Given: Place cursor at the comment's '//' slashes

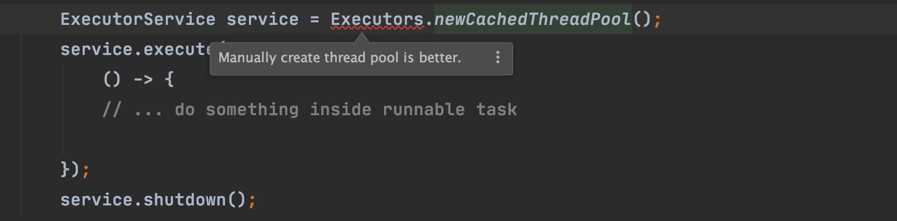Looking at the screenshot, I should pos(112,110).
